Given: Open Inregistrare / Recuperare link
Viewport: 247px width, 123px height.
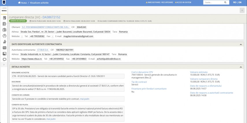Looking at the screenshot, I should [x=159, y=2].
